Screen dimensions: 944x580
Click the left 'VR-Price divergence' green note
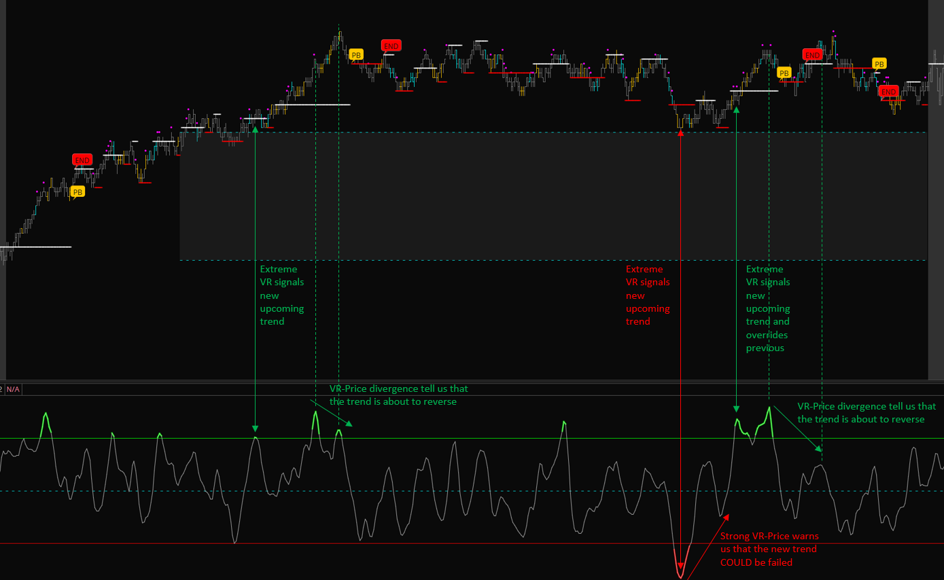pos(398,395)
